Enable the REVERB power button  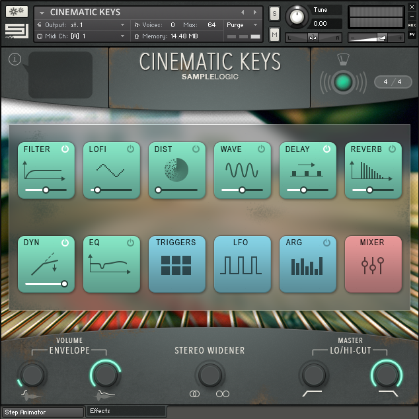click(392, 149)
